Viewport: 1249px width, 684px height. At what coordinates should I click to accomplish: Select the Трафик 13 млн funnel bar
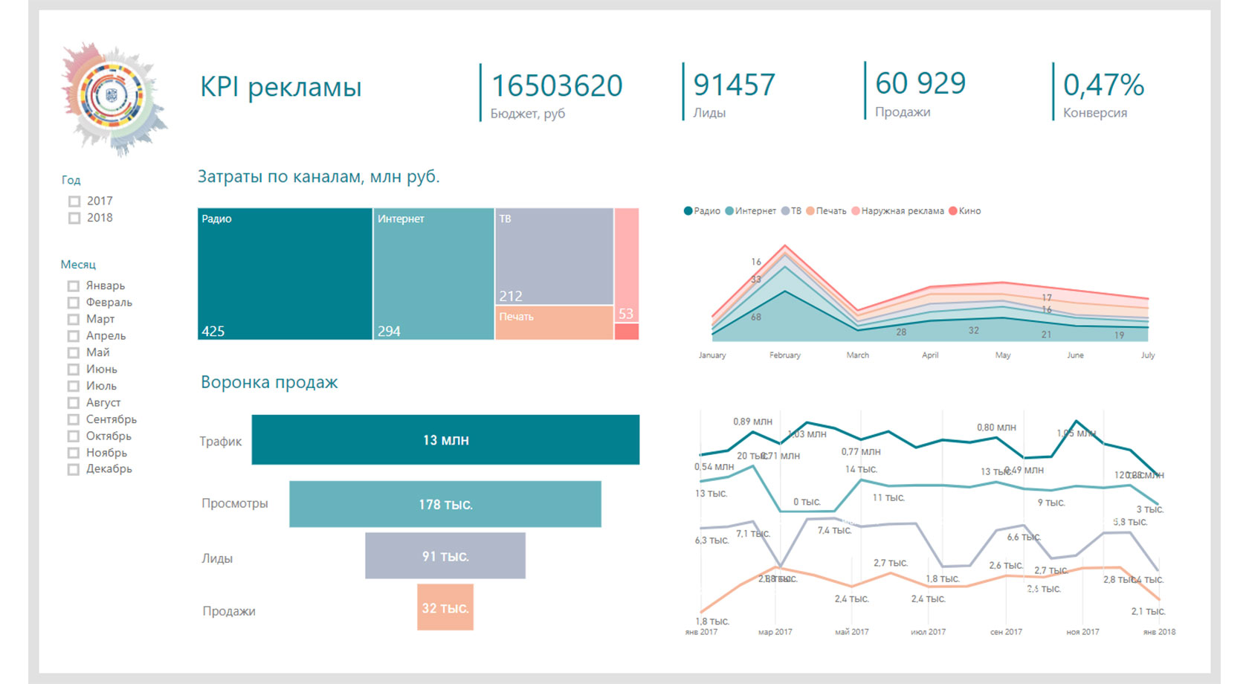(x=445, y=439)
